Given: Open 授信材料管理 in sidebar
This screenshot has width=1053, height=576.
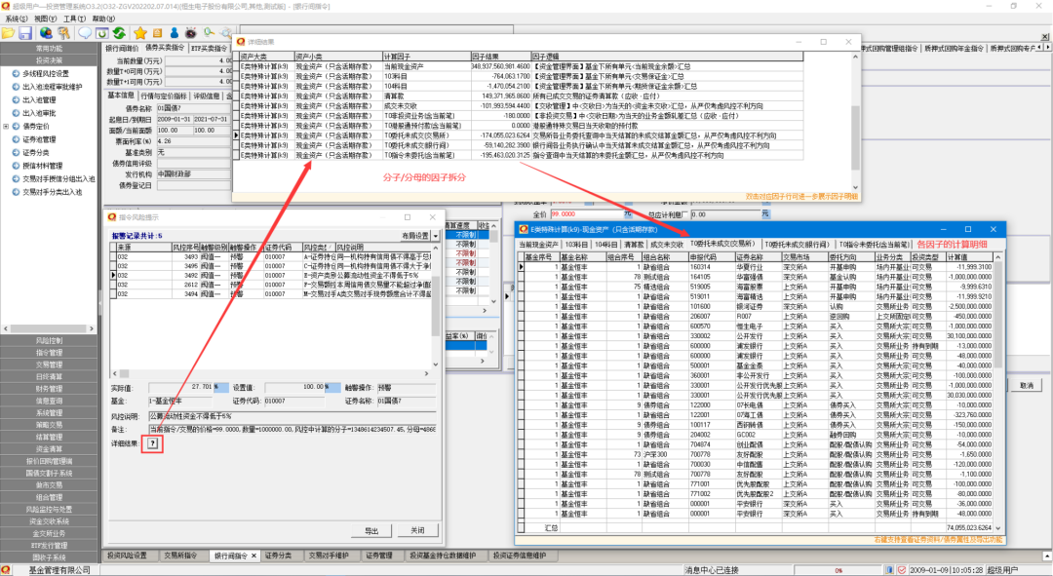Looking at the screenshot, I should (42, 165).
